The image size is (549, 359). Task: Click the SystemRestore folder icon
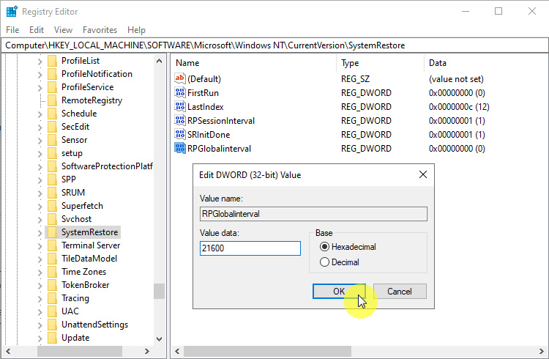point(52,232)
